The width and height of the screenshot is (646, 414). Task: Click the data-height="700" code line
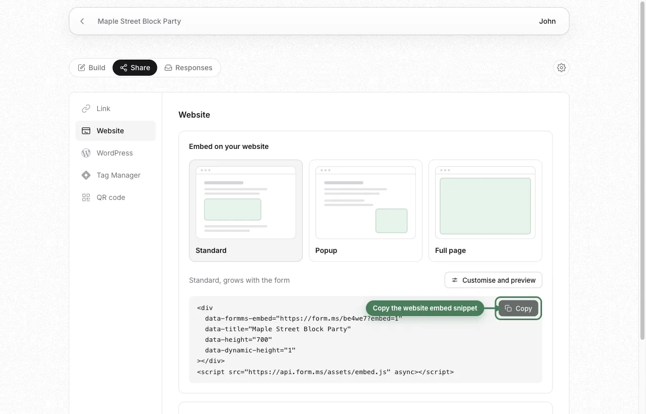tap(238, 340)
